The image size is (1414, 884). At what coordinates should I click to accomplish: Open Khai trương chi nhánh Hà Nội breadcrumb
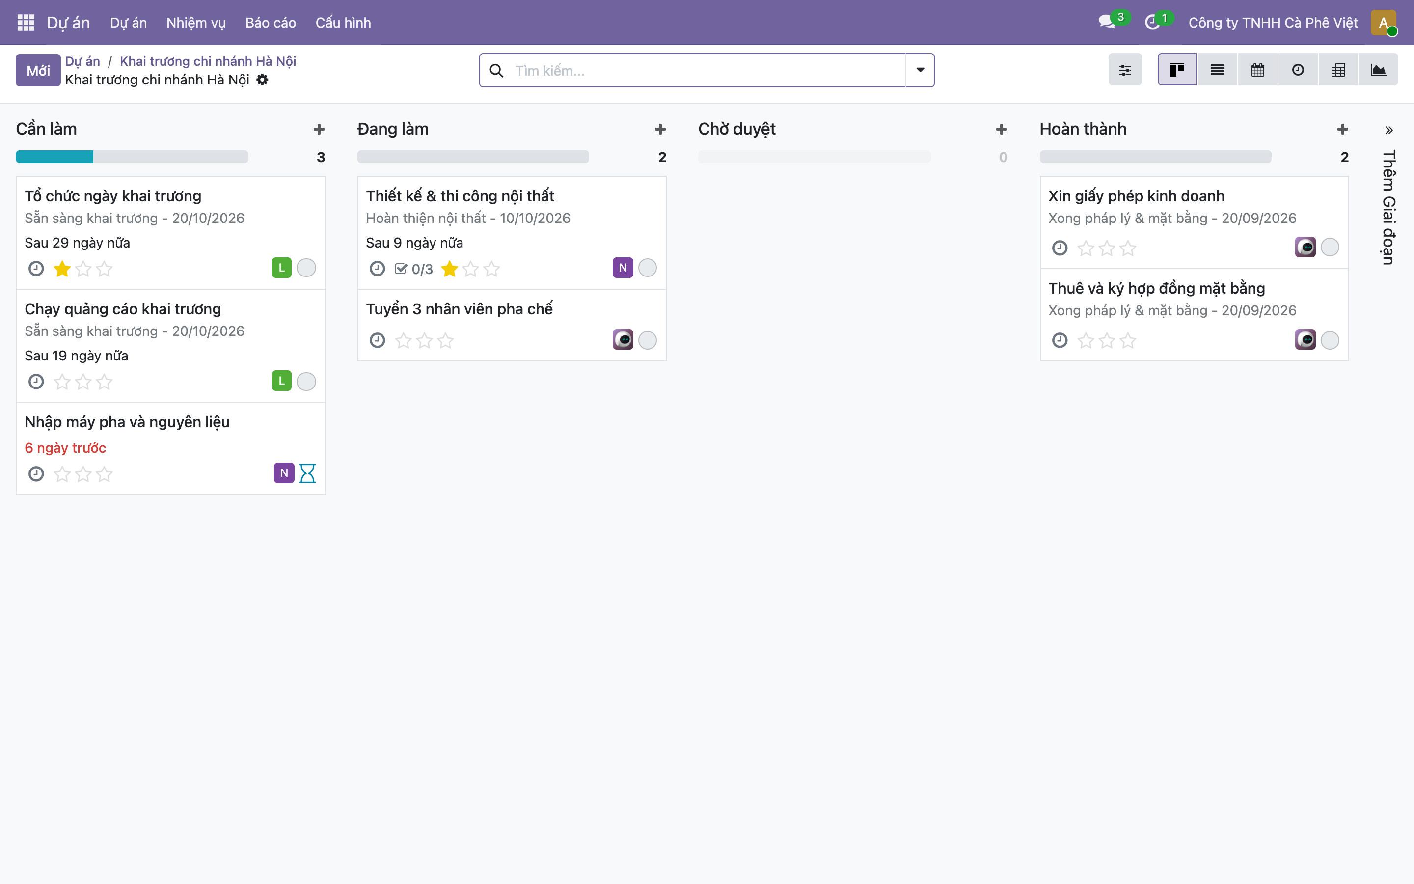tap(207, 61)
